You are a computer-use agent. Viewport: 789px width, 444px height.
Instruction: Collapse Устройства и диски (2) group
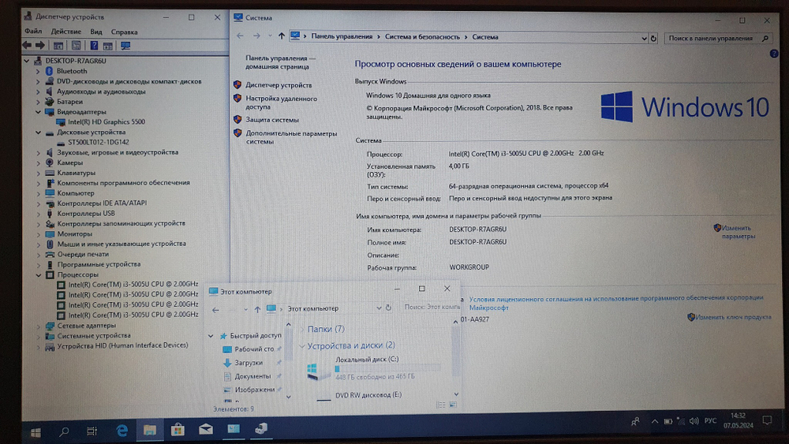point(302,346)
